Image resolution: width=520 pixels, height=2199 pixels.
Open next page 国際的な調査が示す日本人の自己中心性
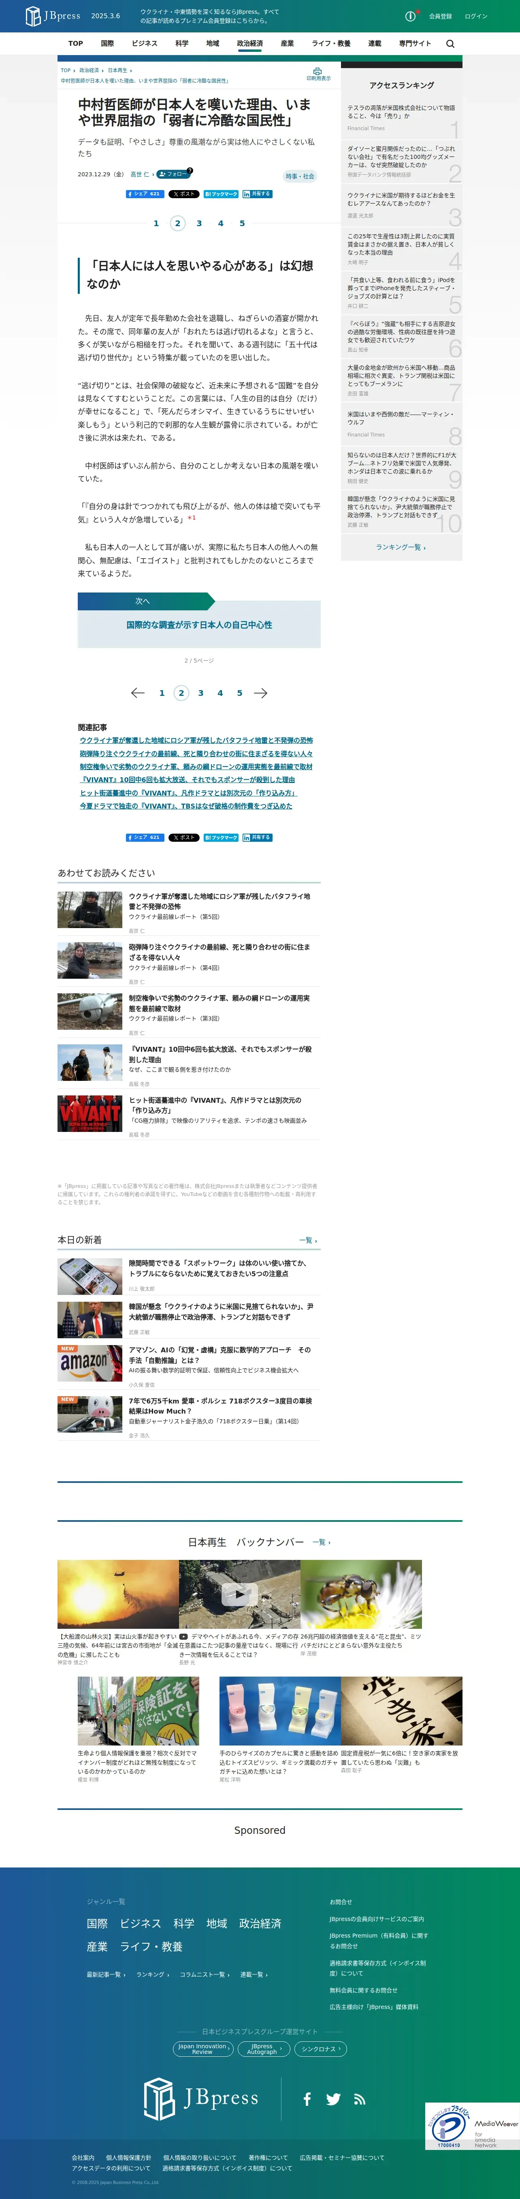coord(200,625)
